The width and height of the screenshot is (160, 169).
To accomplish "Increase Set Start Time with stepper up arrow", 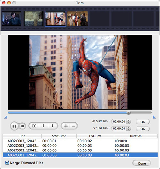I will click(128, 120).
